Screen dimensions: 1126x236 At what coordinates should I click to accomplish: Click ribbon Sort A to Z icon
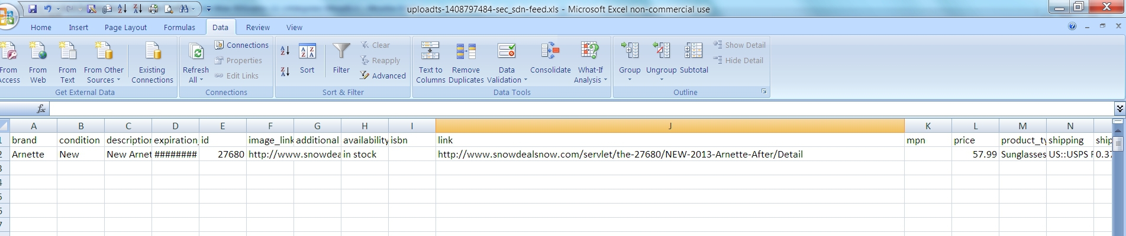pyautogui.click(x=285, y=51)
